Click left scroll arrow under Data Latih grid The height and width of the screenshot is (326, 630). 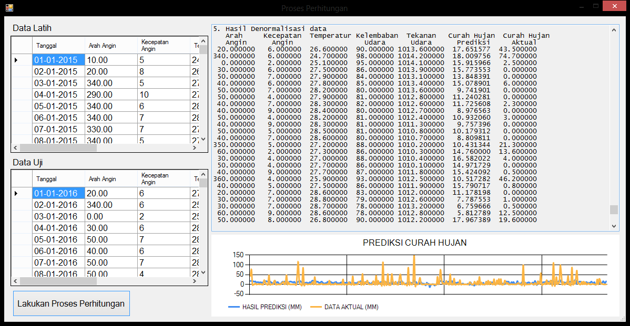16,148
